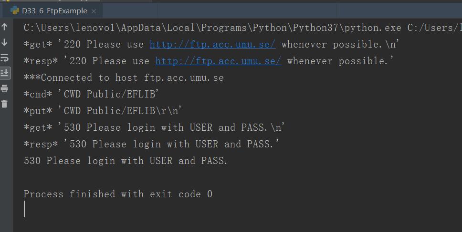Click the Python file icon on the run tab

point(15,10)
